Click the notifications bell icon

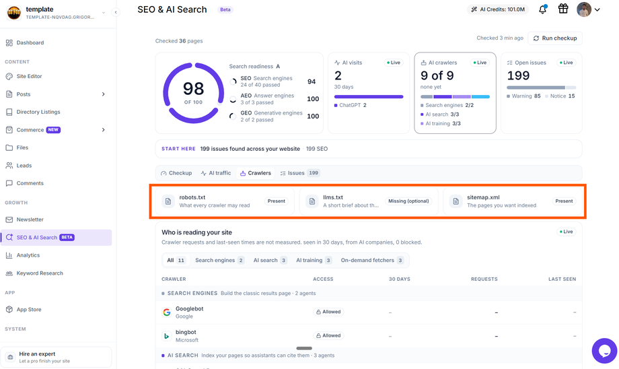543,9
